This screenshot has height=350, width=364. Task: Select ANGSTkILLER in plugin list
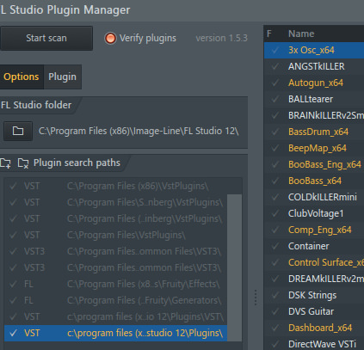tap(317, 66)
